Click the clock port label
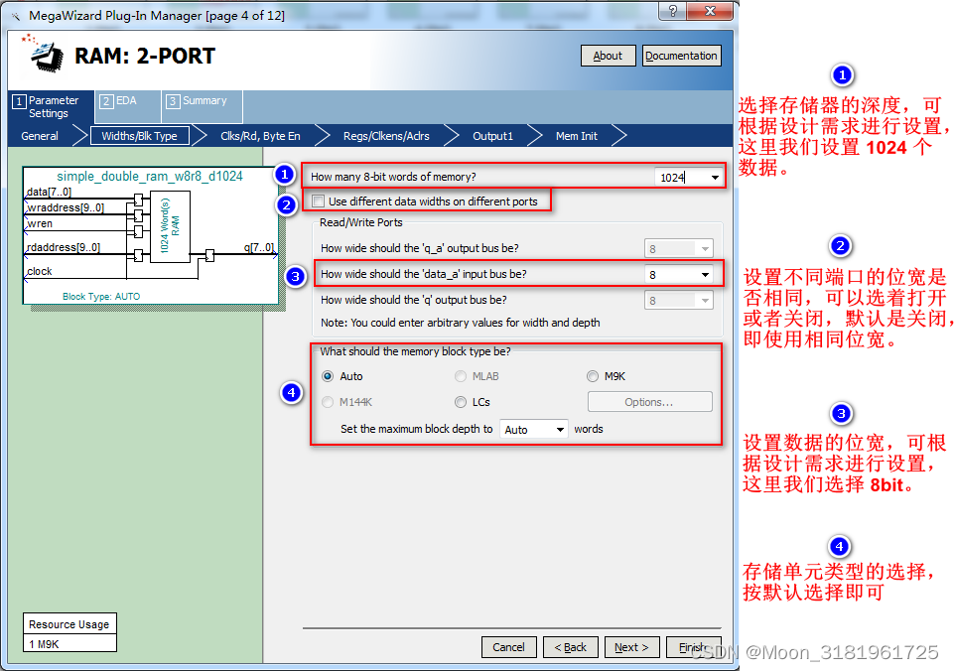Screen dimensions: 954x671 (39, 271)
